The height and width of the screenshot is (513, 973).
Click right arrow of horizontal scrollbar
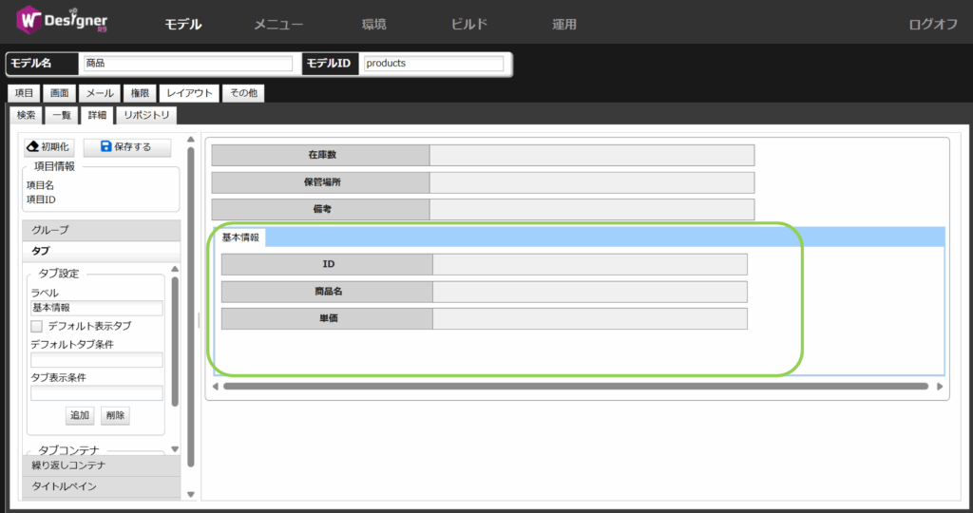(x=940, y=387)
